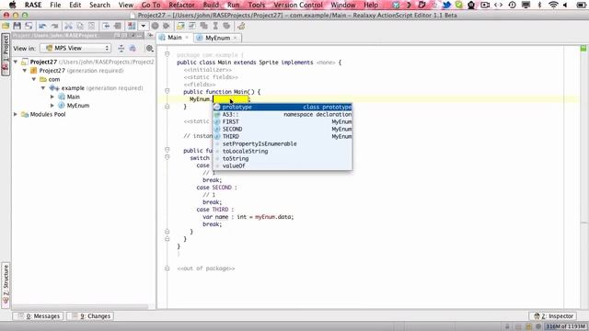This screenshot has width=589, height=331.
Task: Select the Main editor tab
Action: pyautogui.click(x=175, y=38)
